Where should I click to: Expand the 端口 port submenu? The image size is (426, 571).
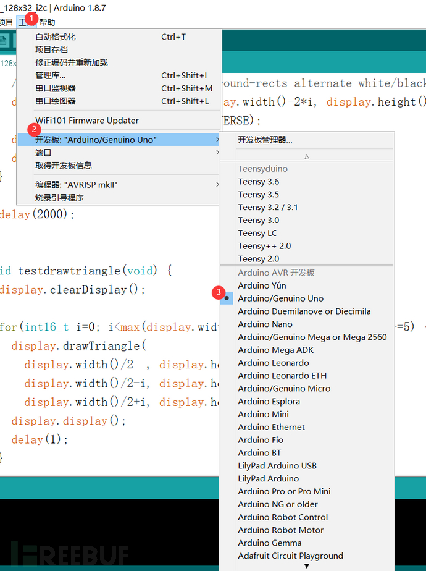click(x=43, y=153)
